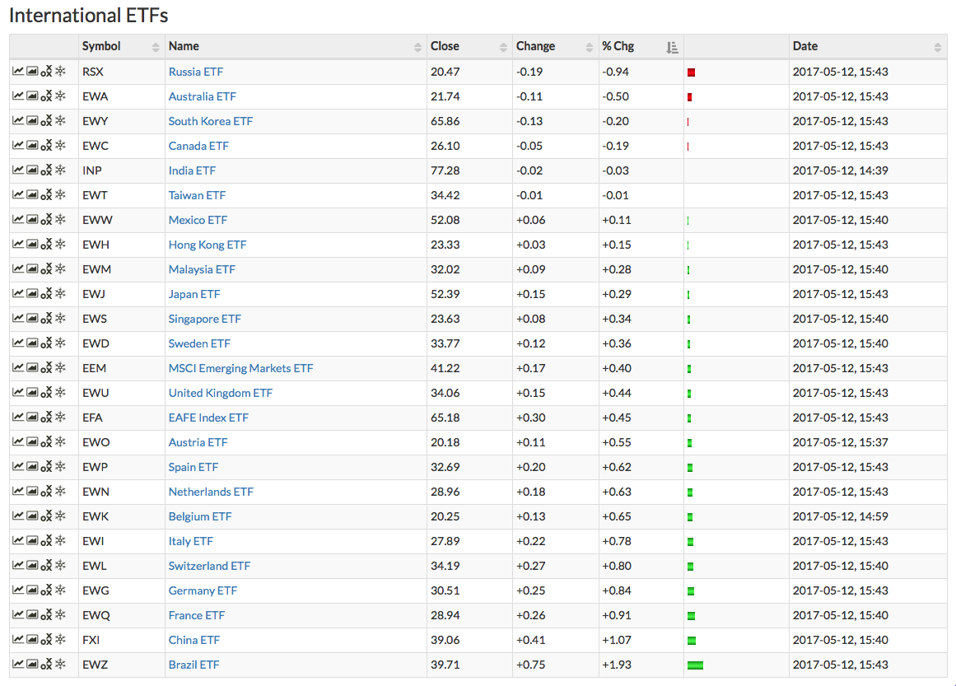
Task: Open the line chart icon for EWT
Action: click(18, 195)
